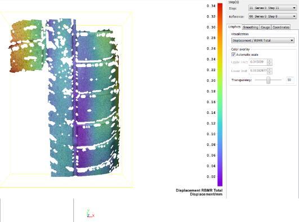Viewport: 299px width, 222px height.
Task: Click the 'Displacement/mm' legend units text
Action: click(206, 194)
